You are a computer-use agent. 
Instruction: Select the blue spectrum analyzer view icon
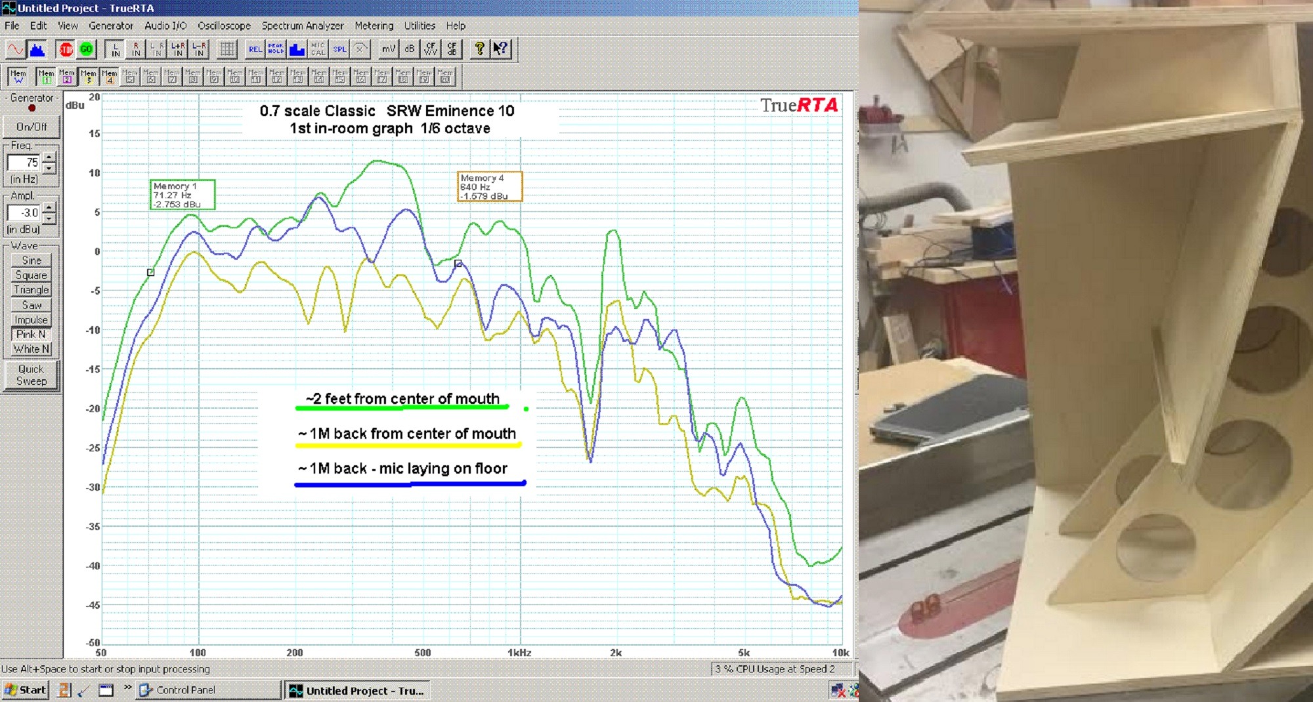37,49
